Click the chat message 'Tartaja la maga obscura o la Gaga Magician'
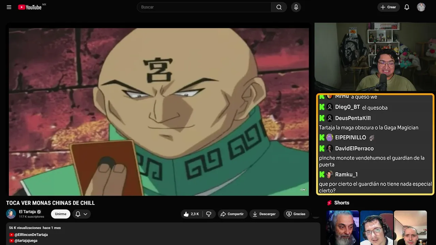 pos(369,128)
